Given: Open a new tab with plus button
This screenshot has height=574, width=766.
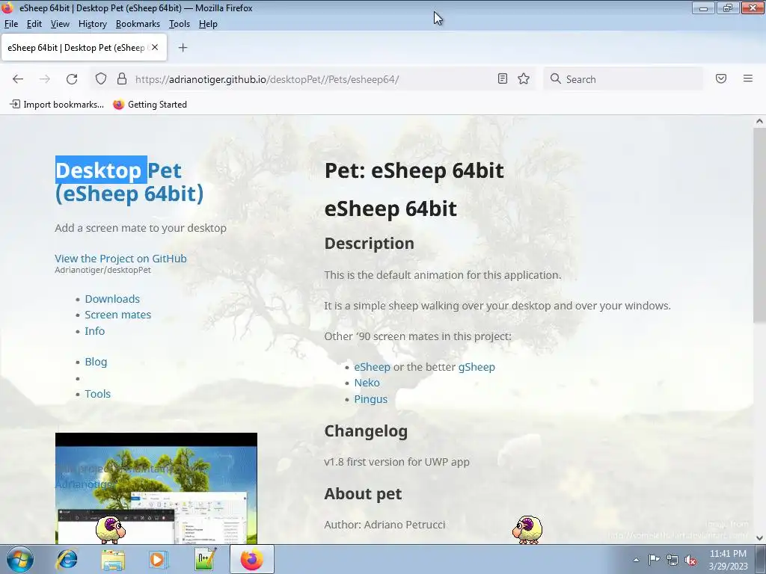Looking at the screenshot, I should (183, 47).
